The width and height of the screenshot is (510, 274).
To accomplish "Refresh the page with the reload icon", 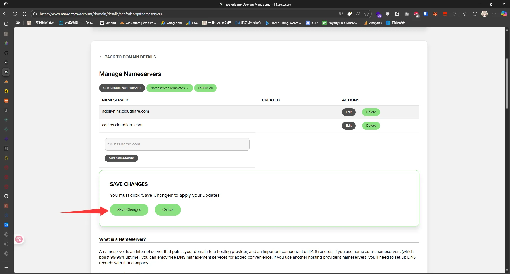I will [x=15, y=14].
